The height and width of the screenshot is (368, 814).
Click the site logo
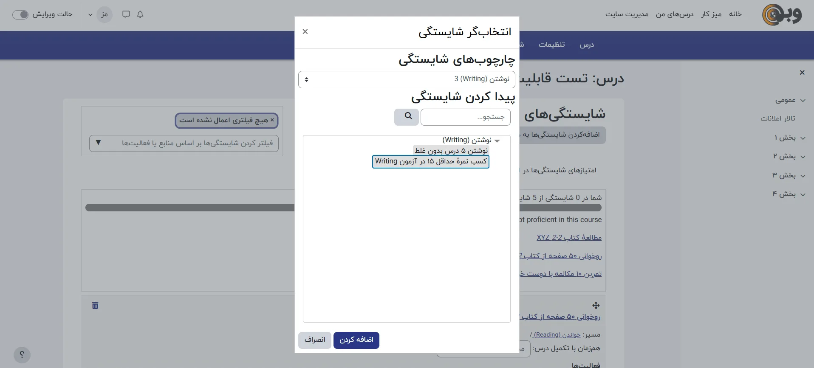pyautogui.click(x=782, y=15)
